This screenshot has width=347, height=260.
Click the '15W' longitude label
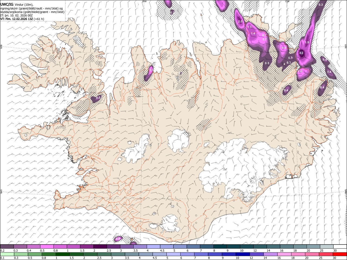coord(287,1)
